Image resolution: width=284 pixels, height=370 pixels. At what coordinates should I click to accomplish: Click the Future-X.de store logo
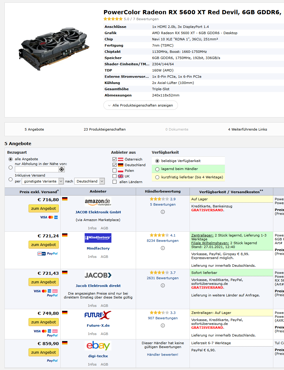[x=98, y=315]
